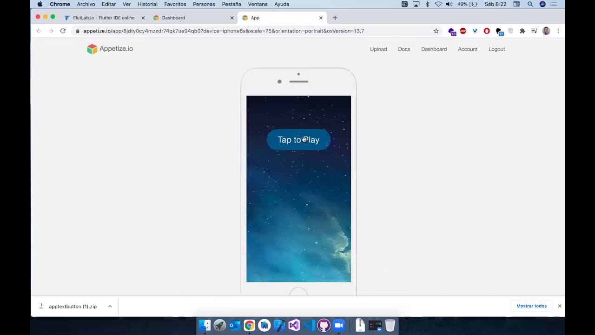Expand options for apptextbutton (1).zip download
The image size is (595, 335).
click(110, 306)
